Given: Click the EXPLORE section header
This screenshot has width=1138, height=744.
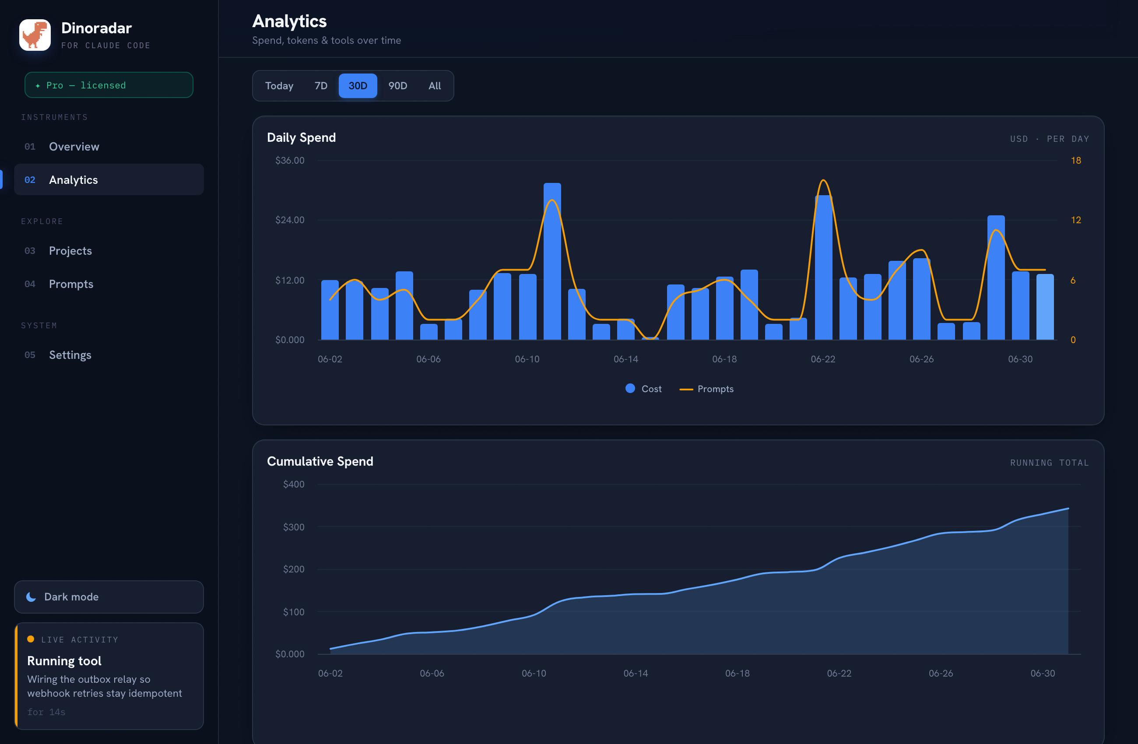Looking at the screenshot, I should pos(42,221).
